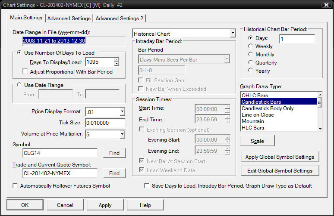Close the Chart Settings dialog
Viewport: 334px width, 216px height.
[x=326, y=5]
